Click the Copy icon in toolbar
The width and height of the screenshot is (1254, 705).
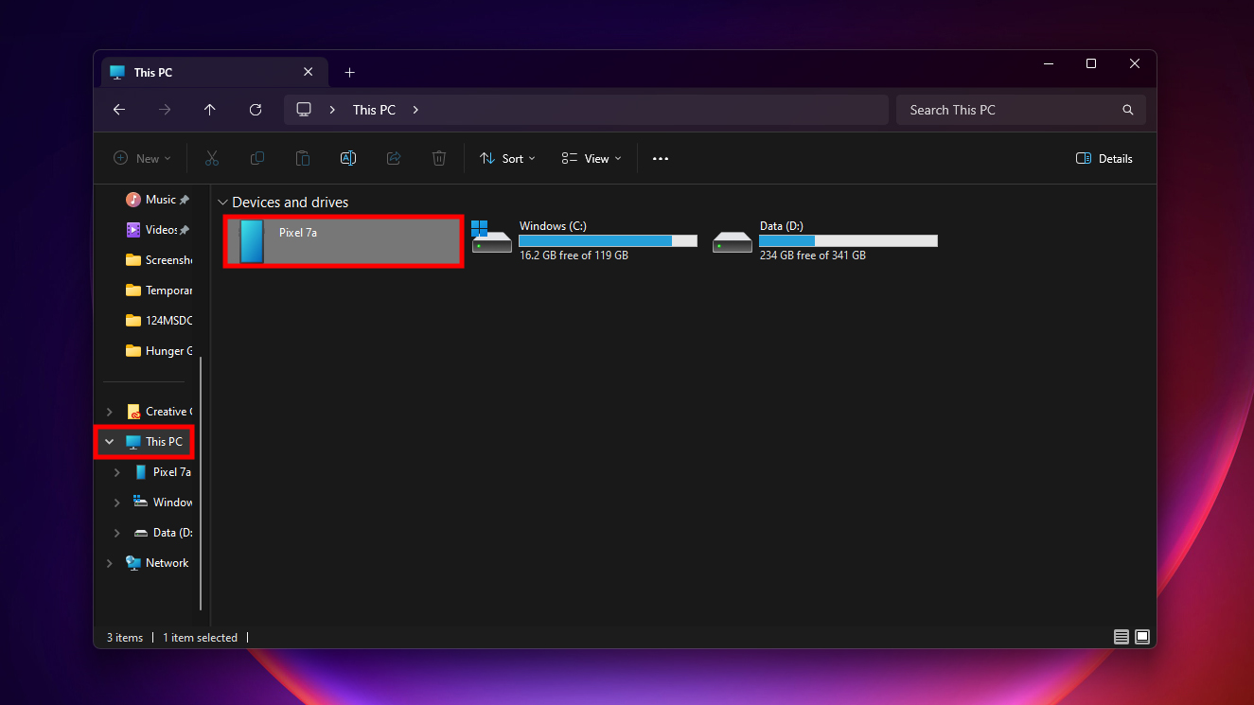click(257, 159)
